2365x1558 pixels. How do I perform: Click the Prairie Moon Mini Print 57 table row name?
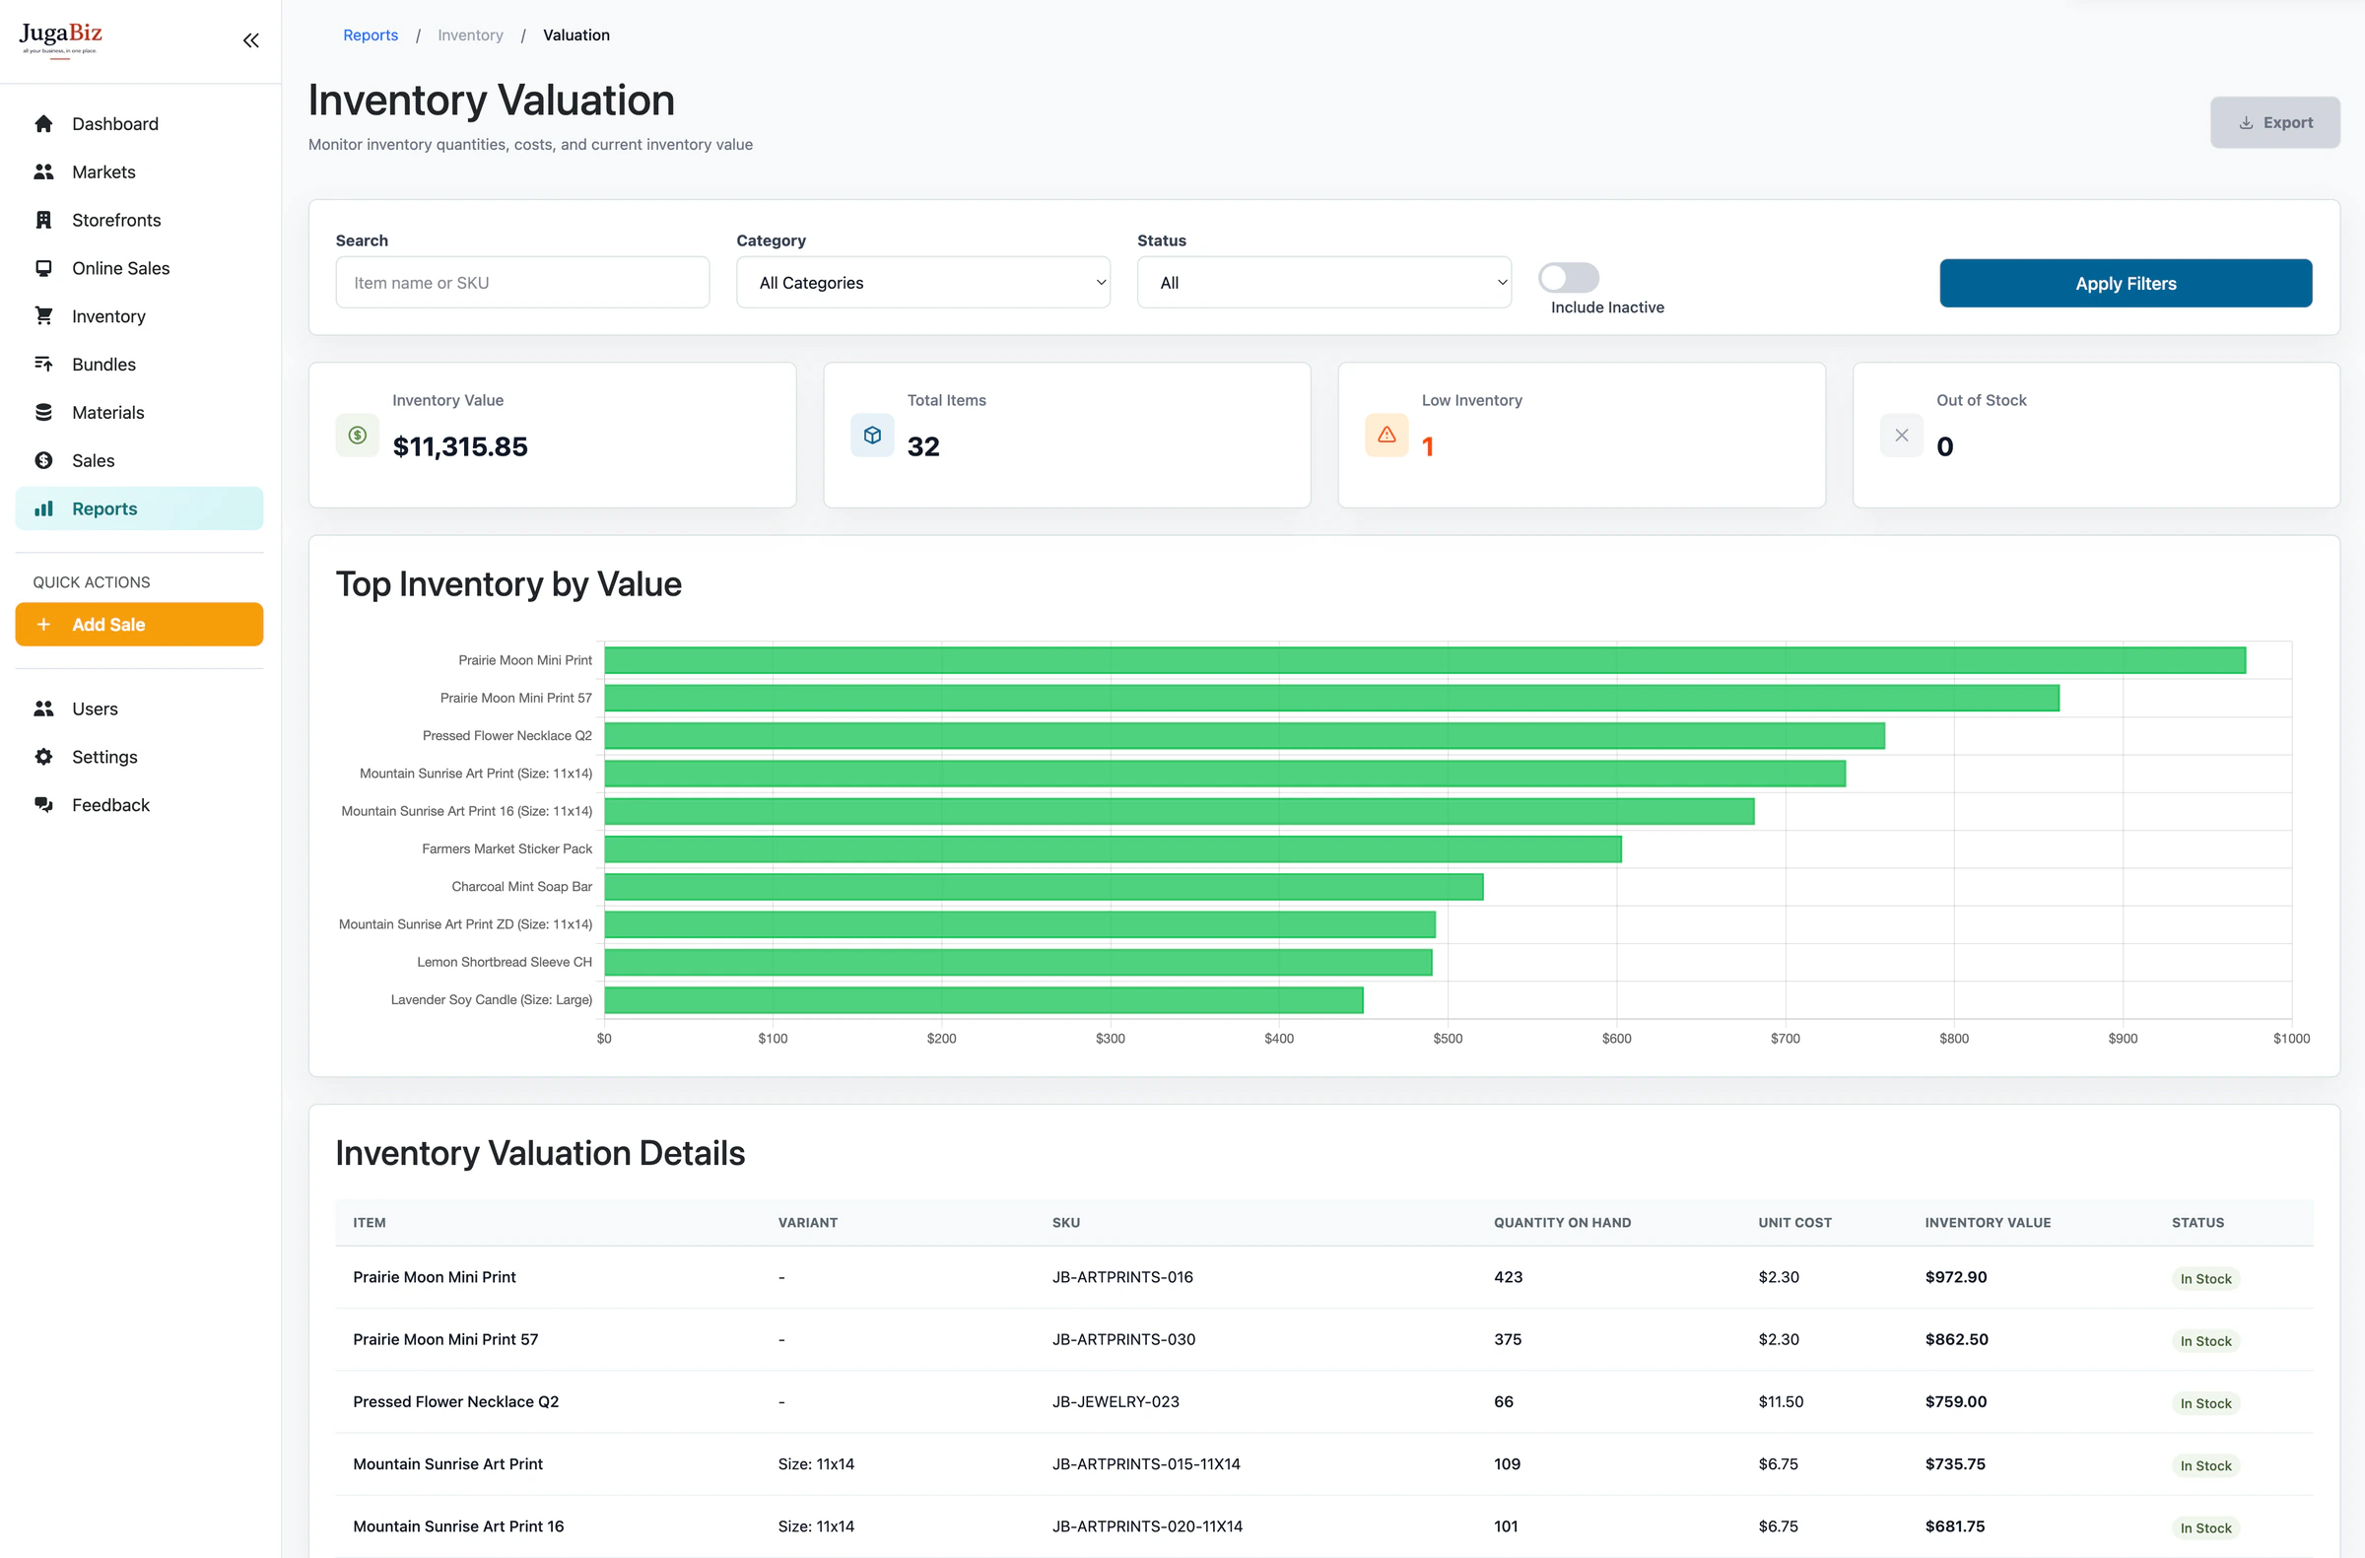click(x=445, y=1339)
